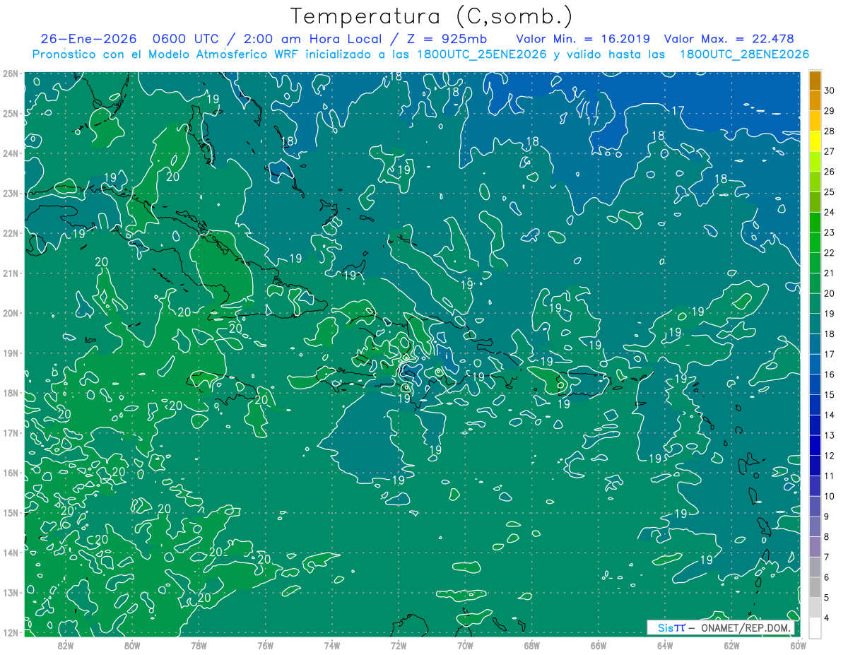The height and width of the screenshot is (655, 848).
Task: Click the colorbar label 21
Action: [830, 273]
